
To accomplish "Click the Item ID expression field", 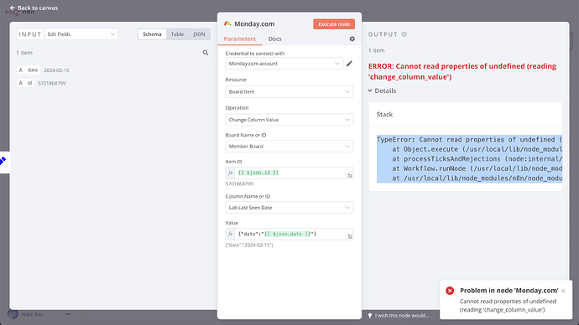I will click(x=290, y=173).
